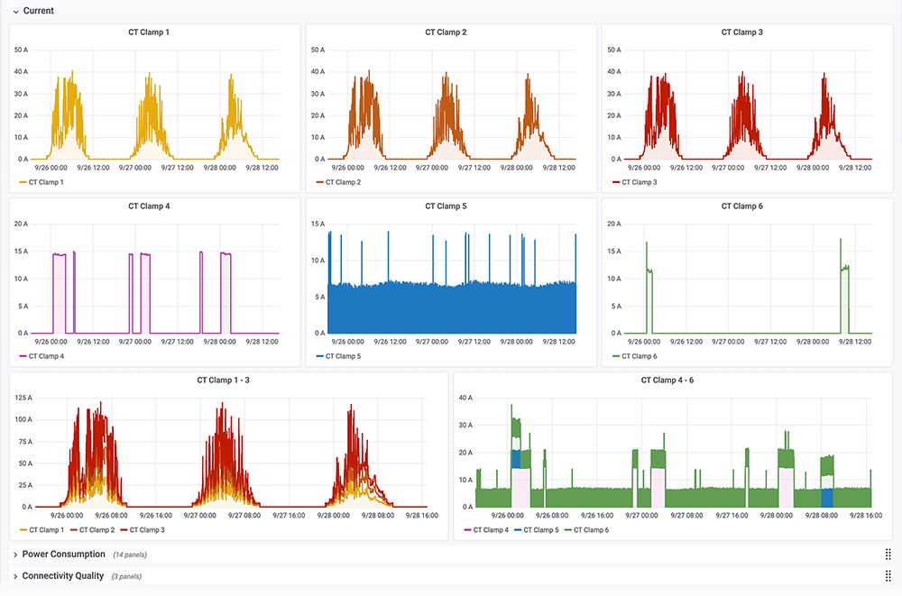Image resolution: width=902 pixels, height=596 pixels.
Task: Open the CT Clamp 3 panel title menu
Action: tap(742, 32)
